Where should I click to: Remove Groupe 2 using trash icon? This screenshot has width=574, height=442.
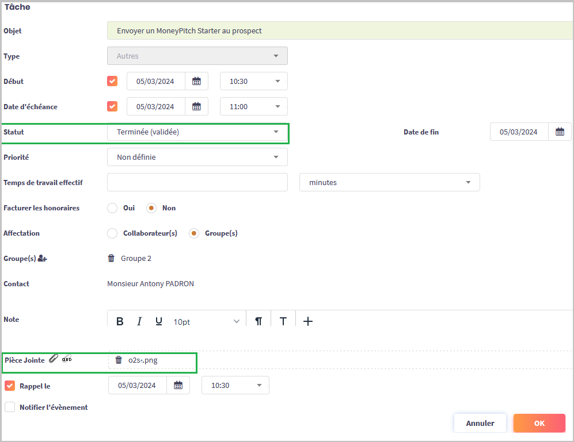point(111,259)
